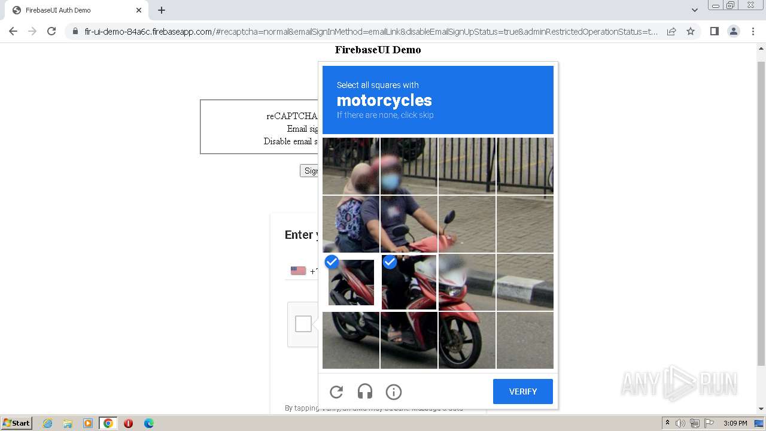This screenshot has height=431, width=766.
Task: Close the FirebaseUI Auth Demo tab
Action: coord(139,10)
